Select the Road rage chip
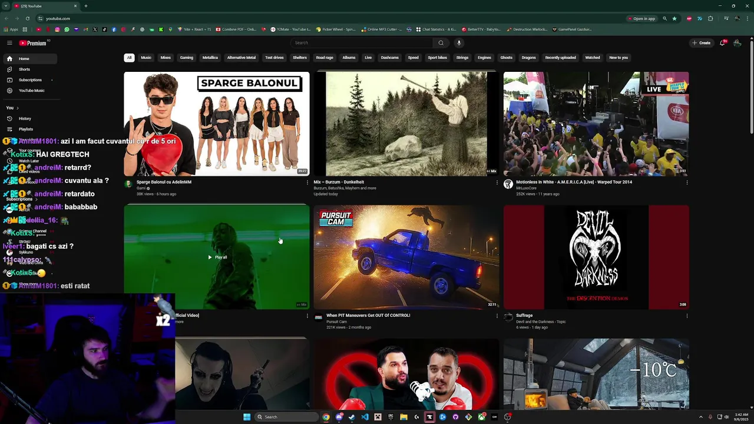Viewport: 754px width, 424px height. [x=325, y=58]
